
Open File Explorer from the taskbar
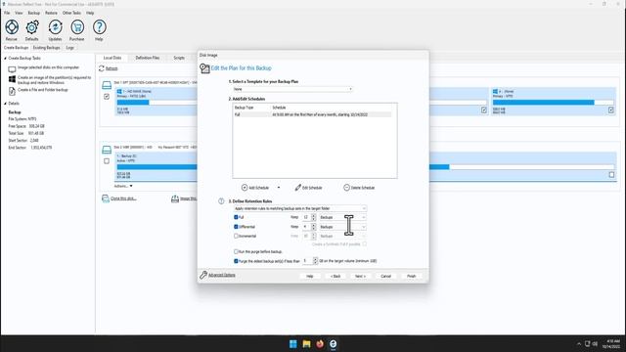pos(306,343)
